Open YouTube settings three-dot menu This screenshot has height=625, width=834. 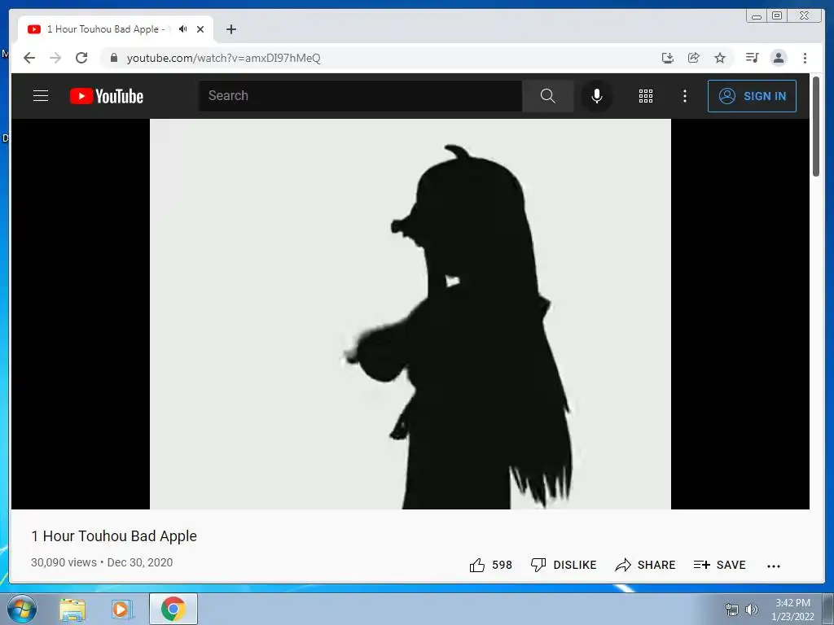[x=684, y=96]
